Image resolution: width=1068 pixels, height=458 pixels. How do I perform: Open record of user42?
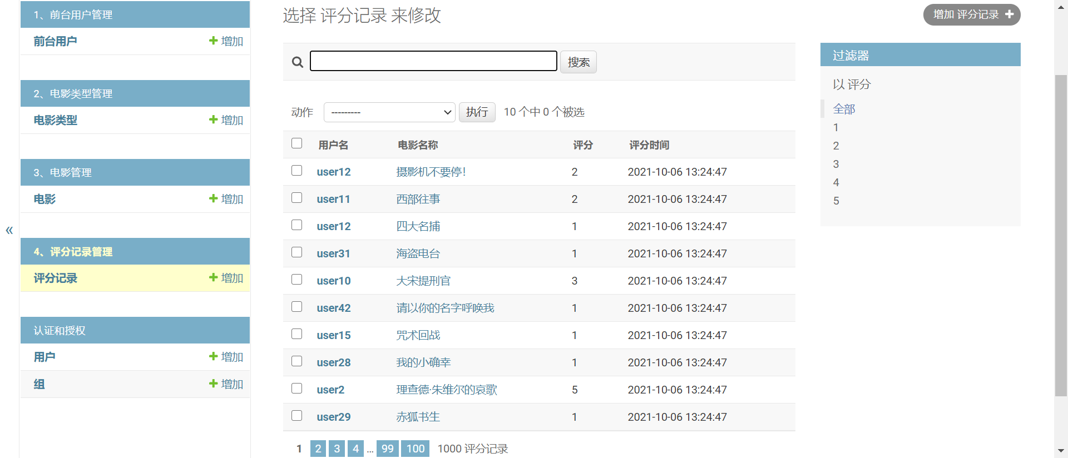click(333, 308)
